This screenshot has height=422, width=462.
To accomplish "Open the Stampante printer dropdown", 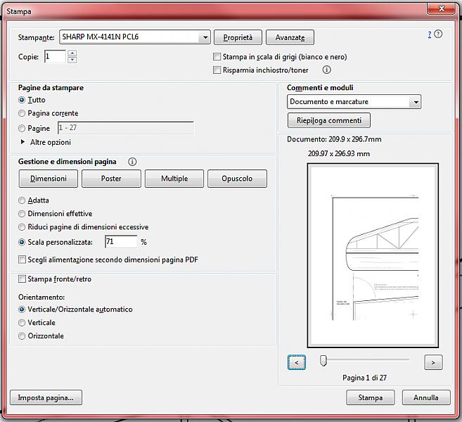I will tap(205, 37).
